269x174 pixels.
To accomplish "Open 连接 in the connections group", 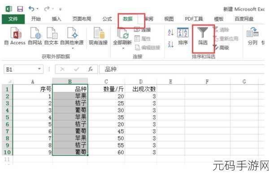I will coord(143,30).
